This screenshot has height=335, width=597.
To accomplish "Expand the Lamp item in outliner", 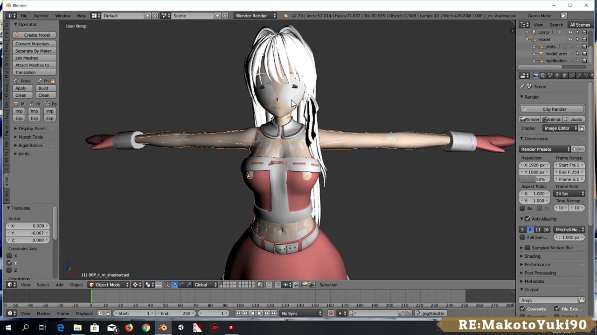I will tap(527, 32).
